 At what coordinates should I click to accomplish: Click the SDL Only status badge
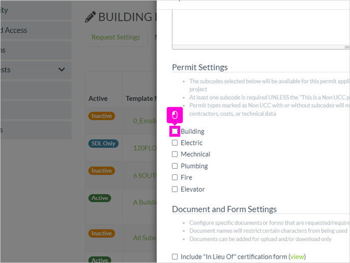click(103, 143)
